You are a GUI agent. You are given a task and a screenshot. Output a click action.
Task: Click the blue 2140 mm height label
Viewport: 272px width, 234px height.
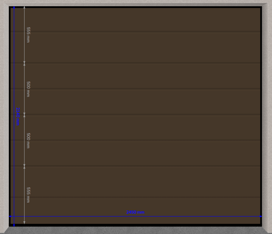click(18, 116)
